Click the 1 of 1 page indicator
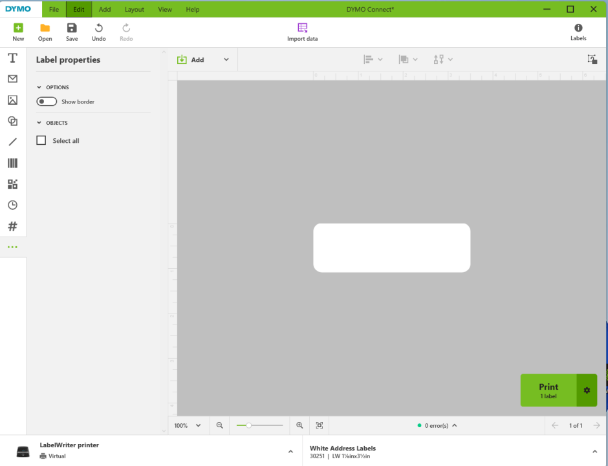The image size is (608, 466). click(x=576, y=425)
